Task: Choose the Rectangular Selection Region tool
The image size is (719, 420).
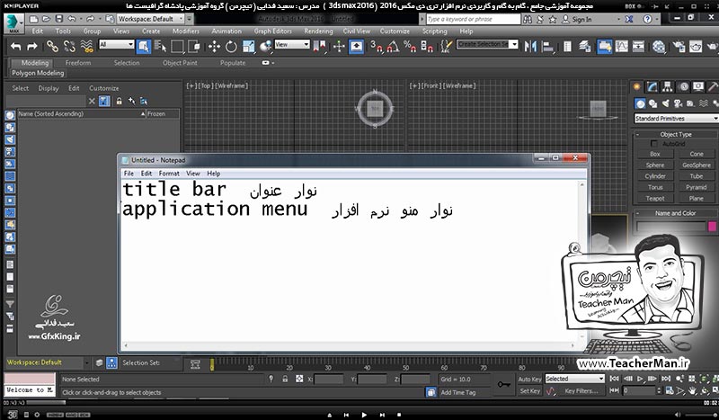Action: coord(177,46)
